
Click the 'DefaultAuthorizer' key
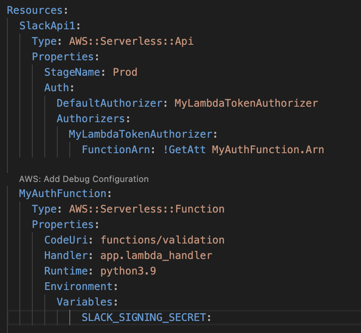(x=109, y=103)
